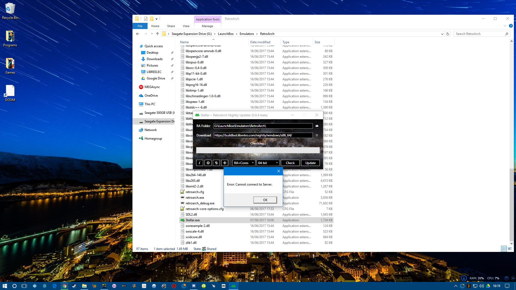Open Discord from the taskbar
The image size is (516, 290).
point(194,286)
